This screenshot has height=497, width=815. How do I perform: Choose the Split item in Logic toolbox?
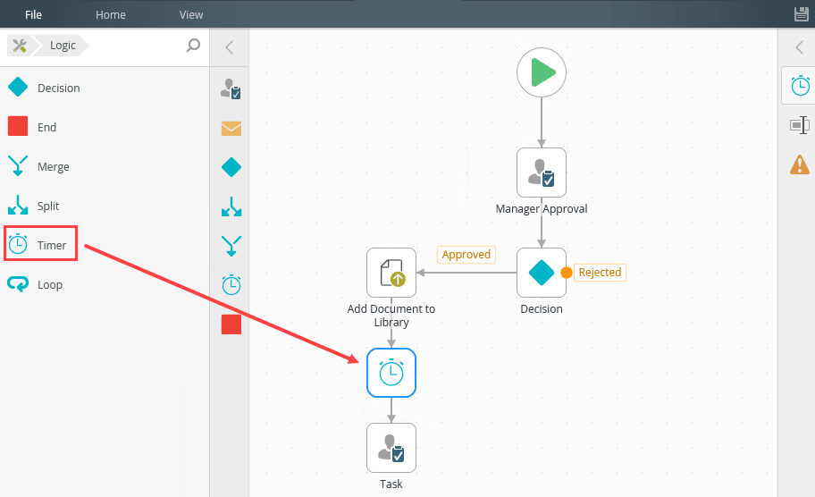click(46, 206)
